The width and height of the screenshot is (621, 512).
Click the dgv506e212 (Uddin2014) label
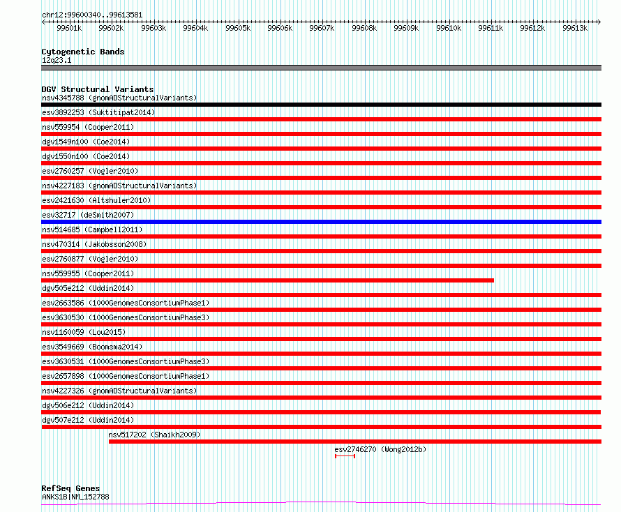tap(88, 405)
